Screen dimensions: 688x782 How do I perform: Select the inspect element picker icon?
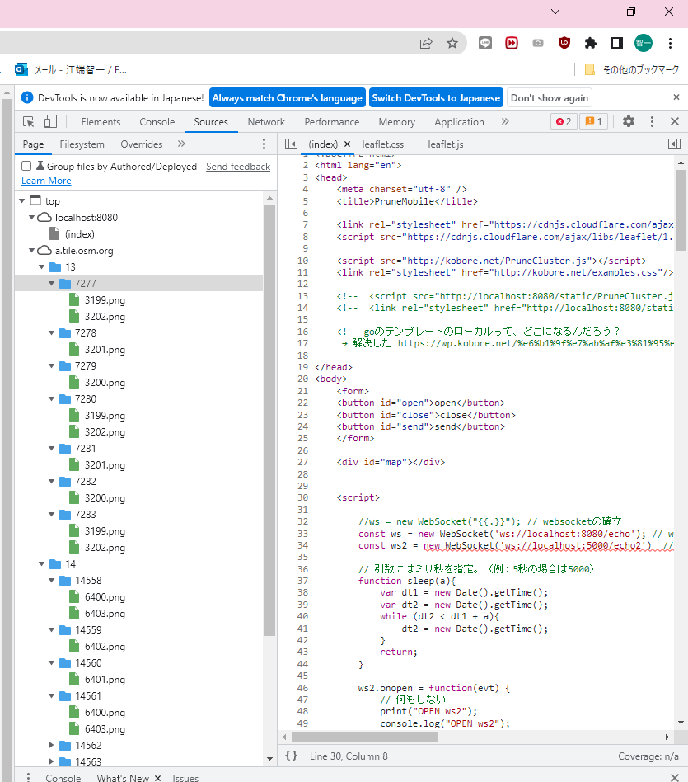pyautogui.click(x=29, y=121)
